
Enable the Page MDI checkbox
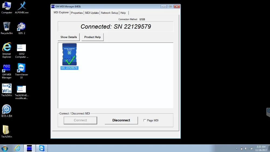[x=145, y=120]
